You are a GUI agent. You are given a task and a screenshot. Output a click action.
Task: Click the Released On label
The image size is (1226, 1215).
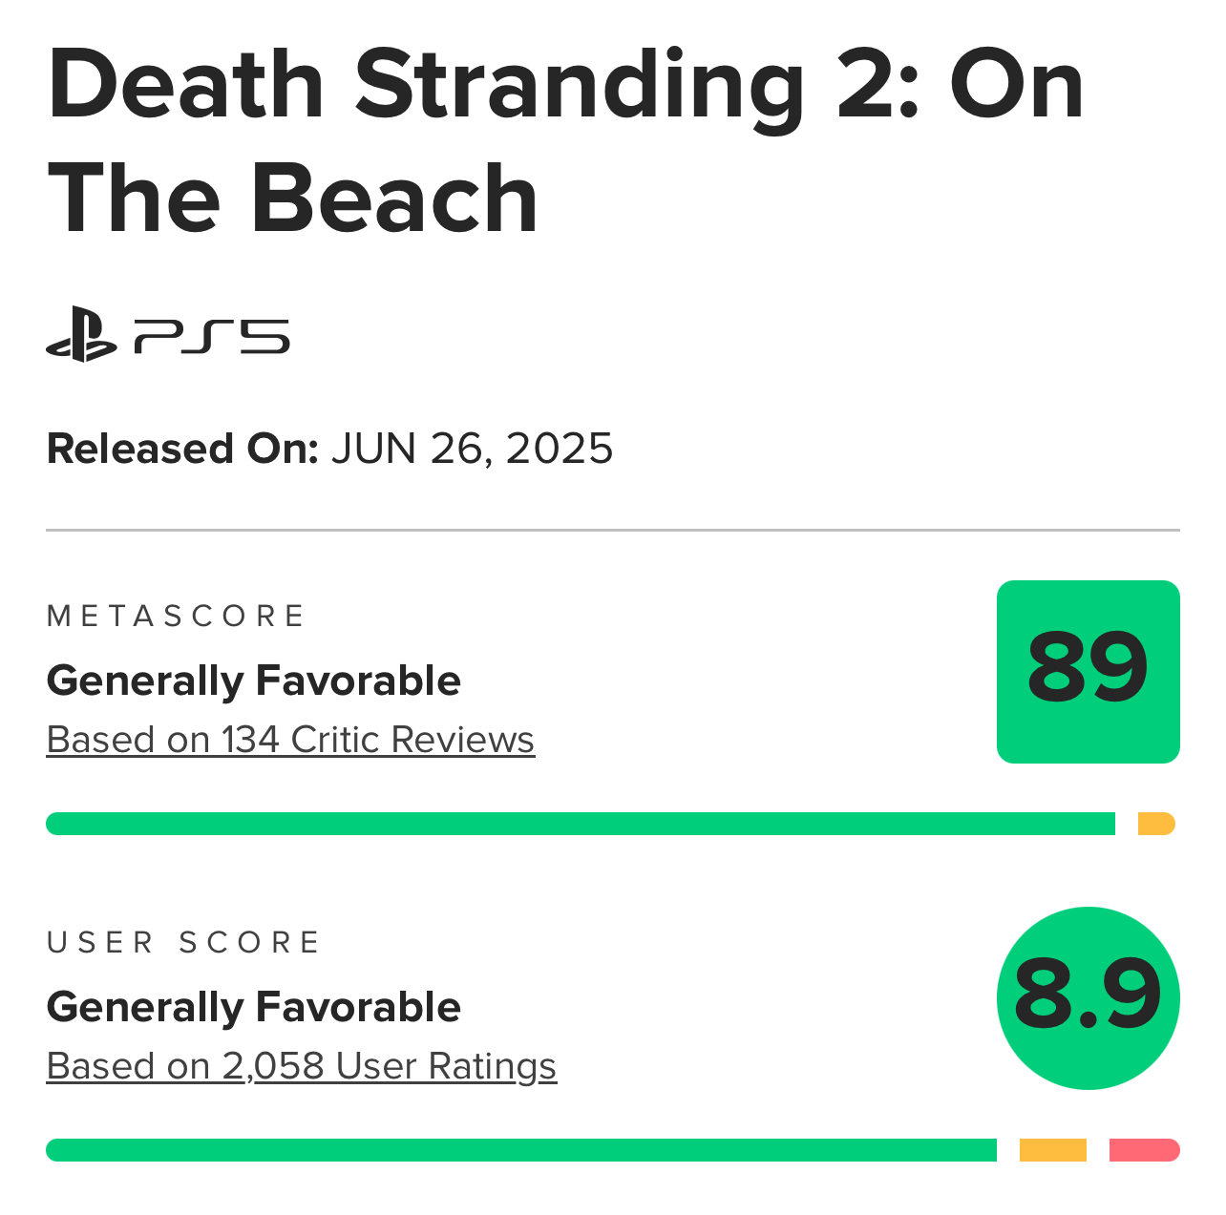(182, 449)
